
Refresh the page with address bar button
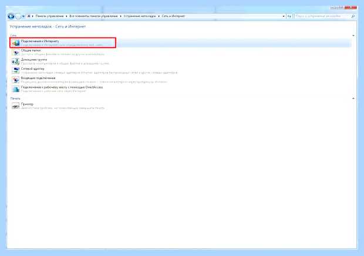coord(289,16)
